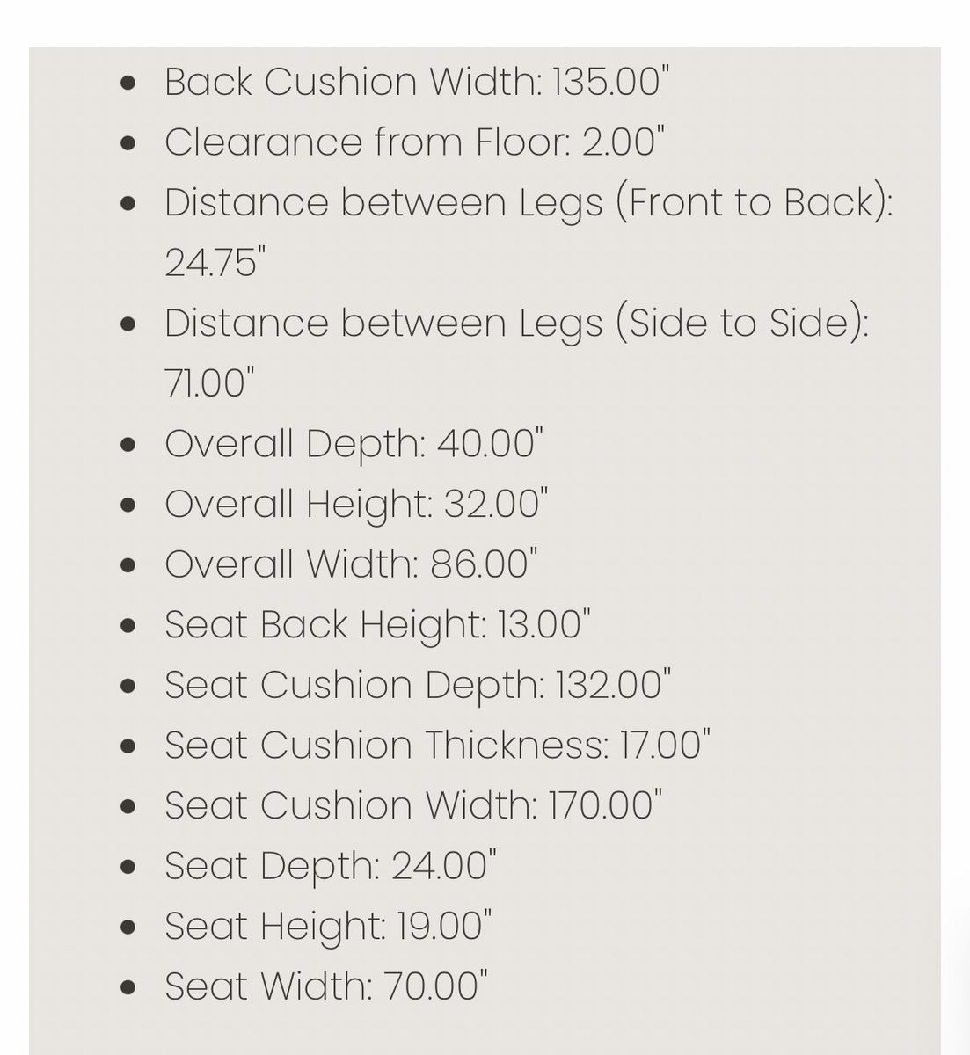Select the Seat Back Height entry
Screen dimensions: 970x1055
click(377, 625)
